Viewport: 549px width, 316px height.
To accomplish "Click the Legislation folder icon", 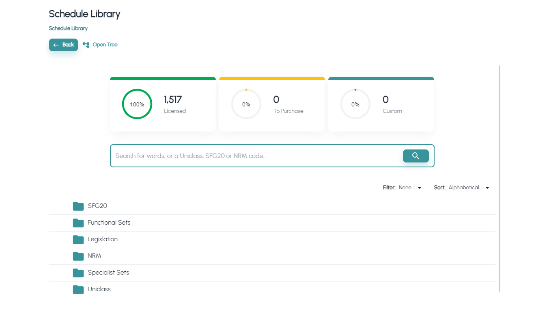I will 78,240.
